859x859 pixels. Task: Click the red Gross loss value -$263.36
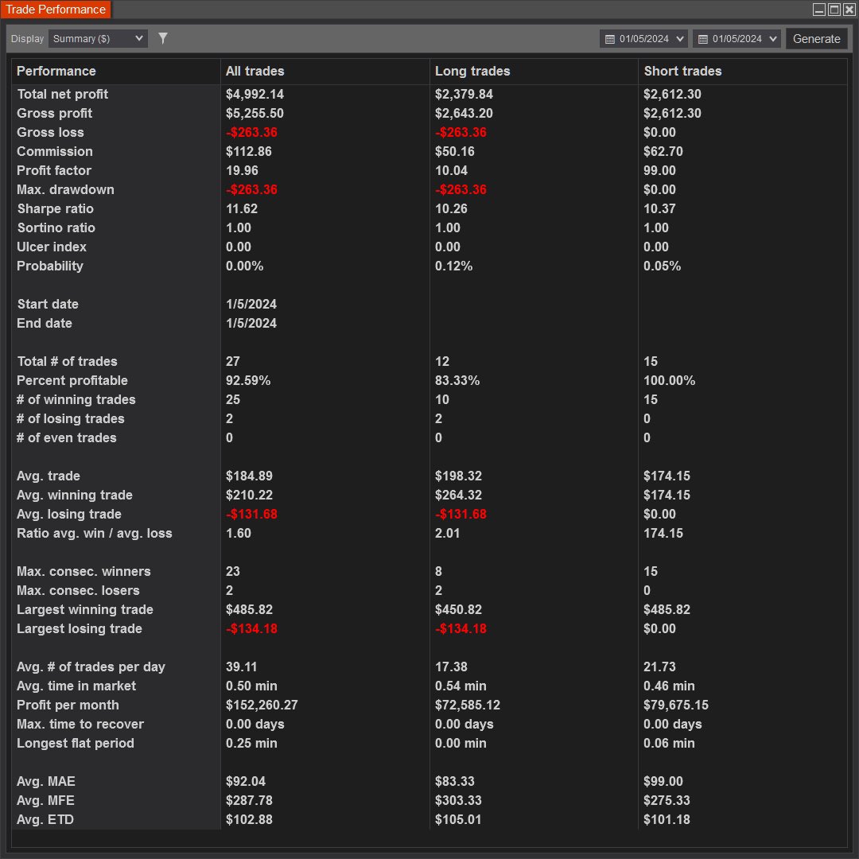click(252, 132)
